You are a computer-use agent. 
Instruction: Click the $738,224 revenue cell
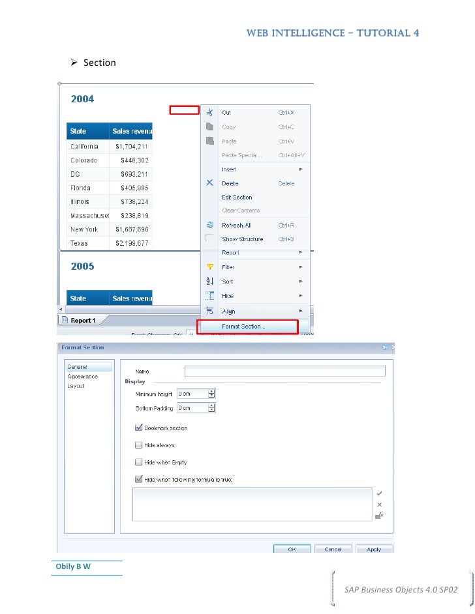[131, 201]
